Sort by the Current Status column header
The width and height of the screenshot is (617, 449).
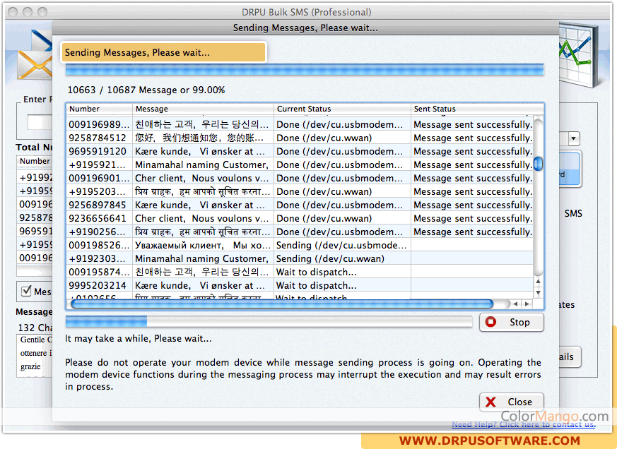[342, 109]
